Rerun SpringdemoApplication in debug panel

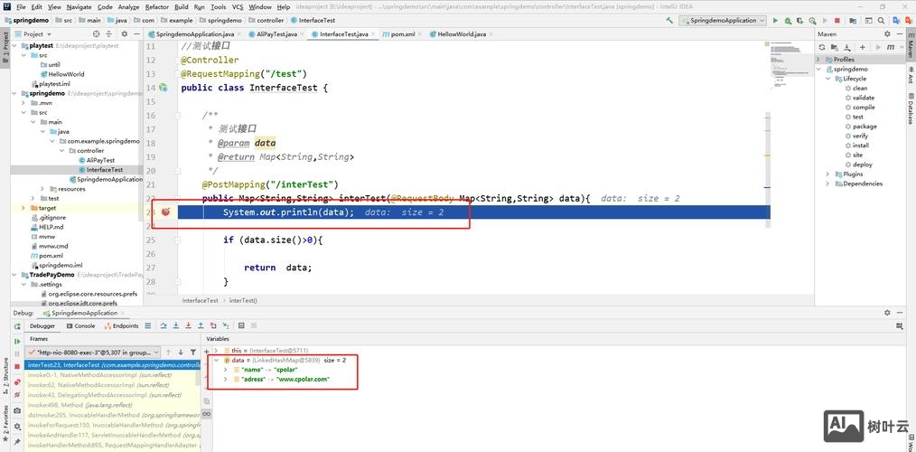pyautogui.click(x=17, y=326)
